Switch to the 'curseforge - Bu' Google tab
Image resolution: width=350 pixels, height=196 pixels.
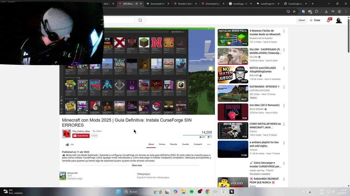point(241,4)
